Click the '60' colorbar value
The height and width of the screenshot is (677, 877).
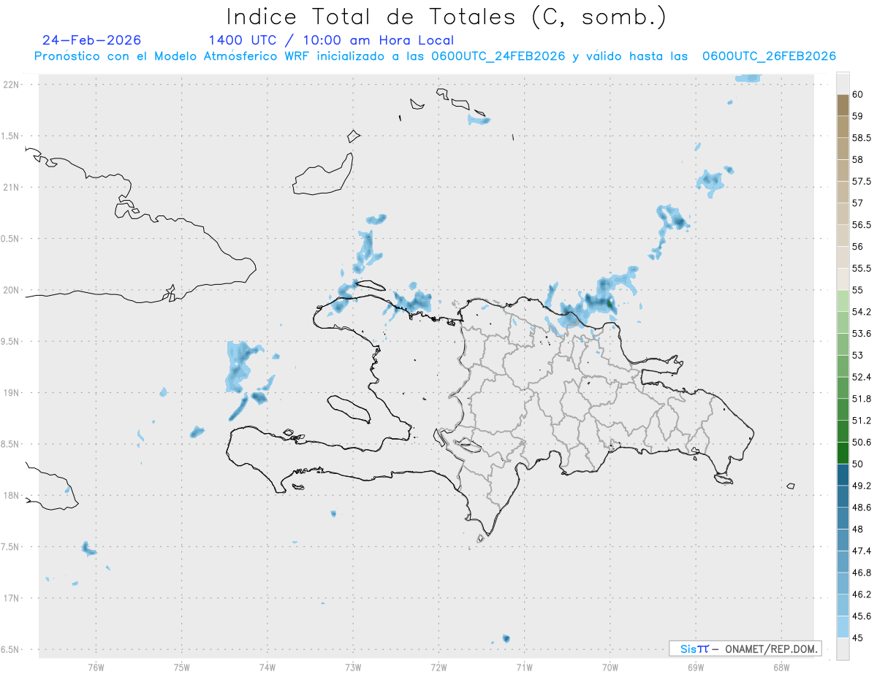pos(858,94)
